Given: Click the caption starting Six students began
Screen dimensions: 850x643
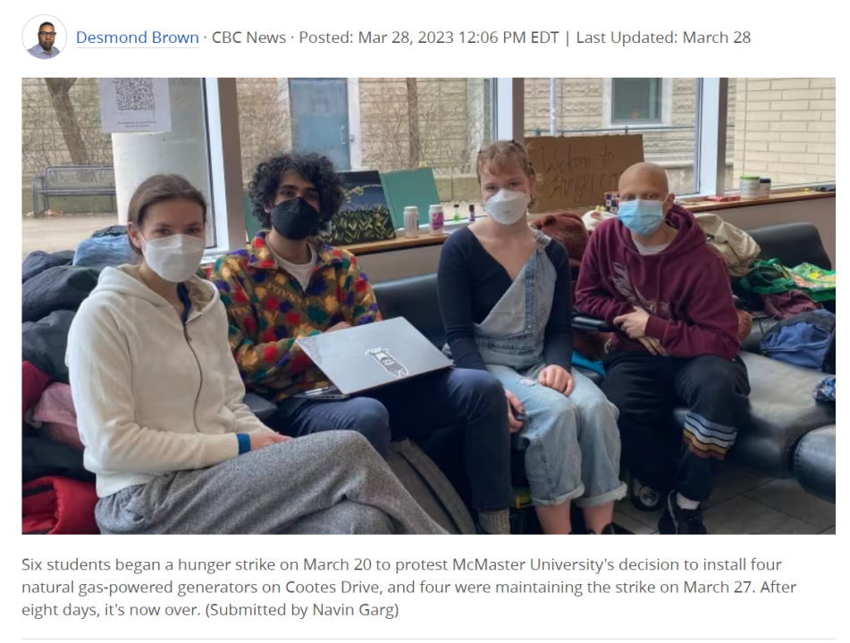Looking at the screenshot, I should [x=408, y=588].
